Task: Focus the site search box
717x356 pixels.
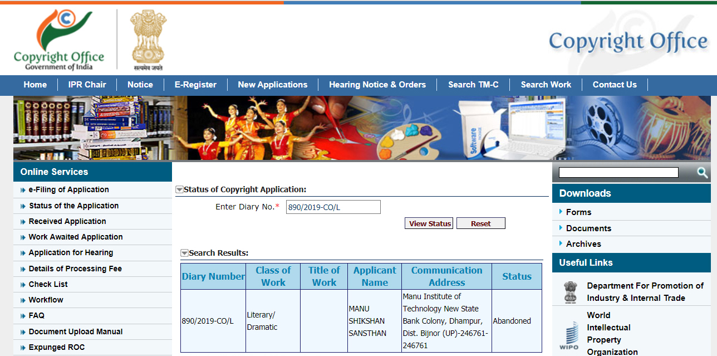Action: coord(618,172)
